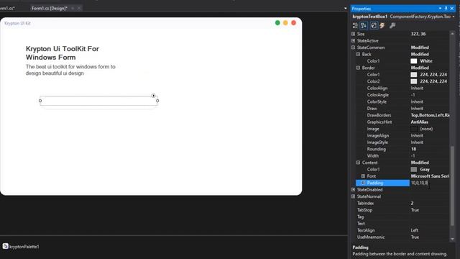Image resolution: width=460 pixels, height=259 pixels.
Task: Click the kryptonPalette1 component in tray
Action: (21, 246)
